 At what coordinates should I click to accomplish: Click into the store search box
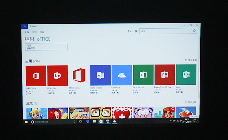tap(166, 31)
